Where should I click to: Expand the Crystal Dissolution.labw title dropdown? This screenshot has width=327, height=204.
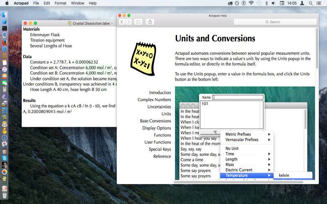[112, 23]
